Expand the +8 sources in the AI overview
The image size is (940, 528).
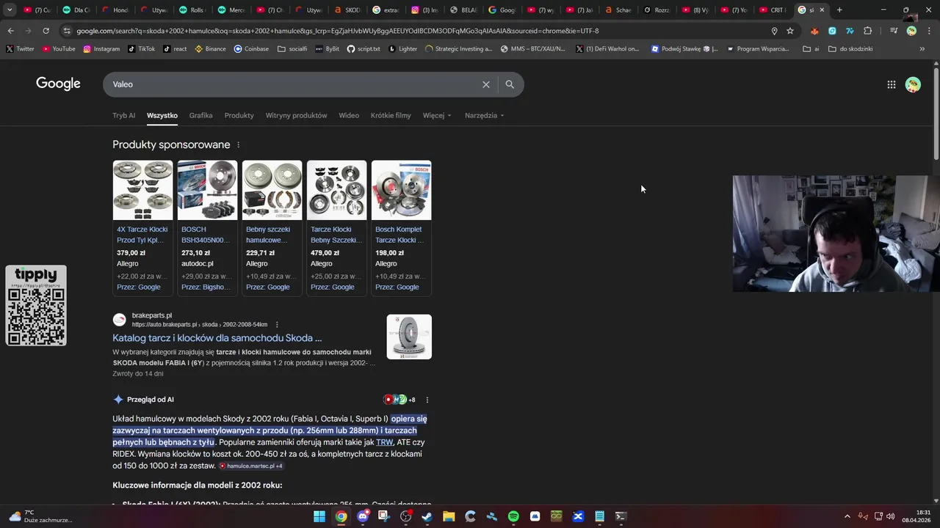399,400
